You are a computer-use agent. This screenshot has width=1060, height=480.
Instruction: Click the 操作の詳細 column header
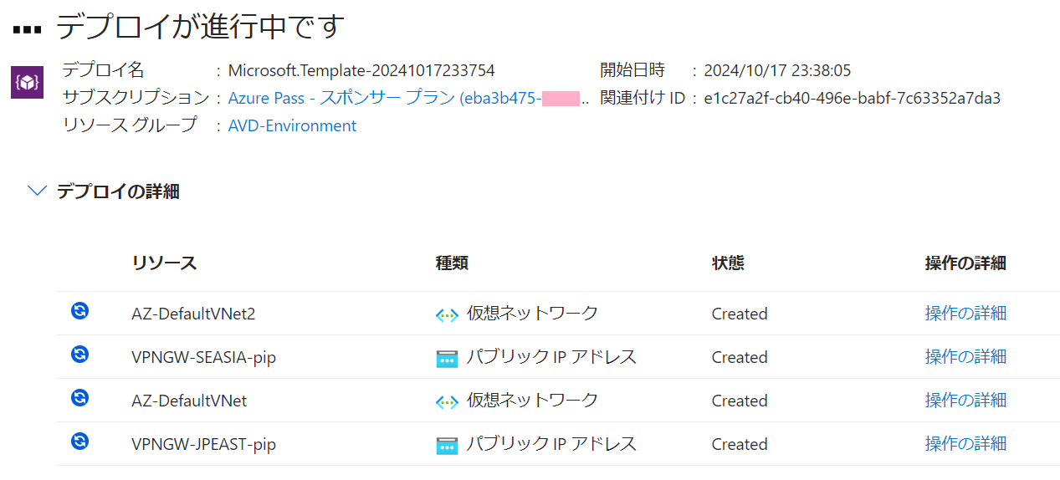965,263
